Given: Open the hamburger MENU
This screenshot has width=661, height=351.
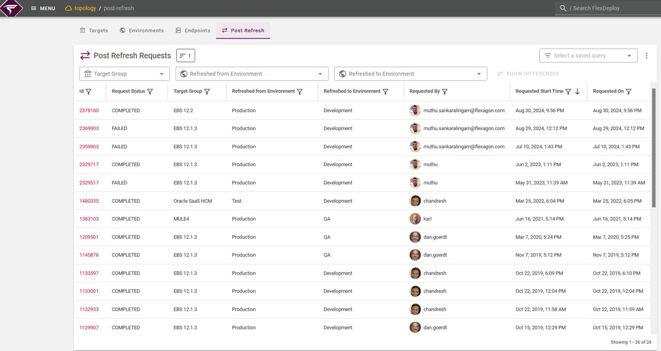Looking at the screenshot, I should [x=43, y=8].
